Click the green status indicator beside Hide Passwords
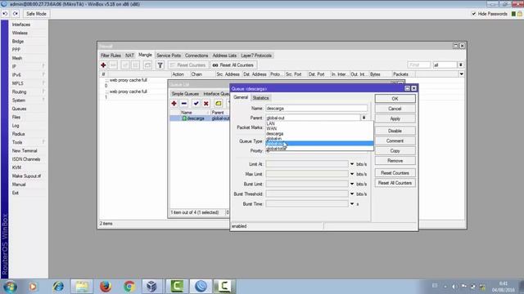 point(513,14)
